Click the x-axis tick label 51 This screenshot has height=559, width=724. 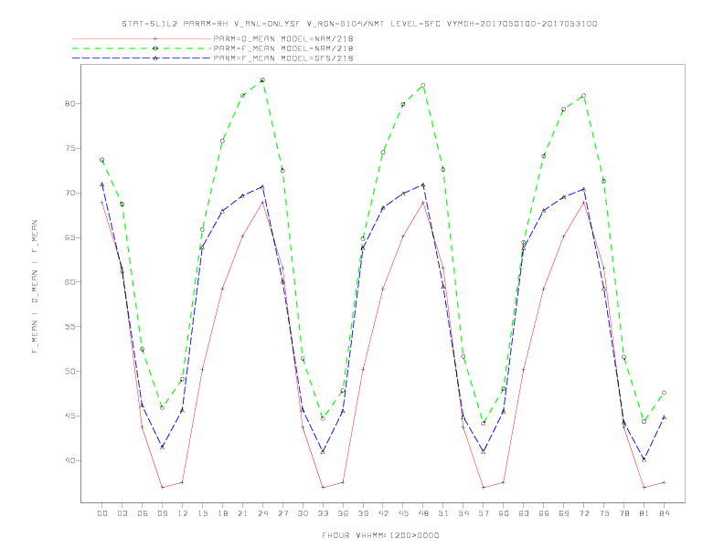pyautogui.click(x=443, y=513)
